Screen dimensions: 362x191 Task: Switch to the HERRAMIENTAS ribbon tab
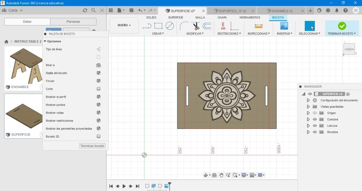250,18
